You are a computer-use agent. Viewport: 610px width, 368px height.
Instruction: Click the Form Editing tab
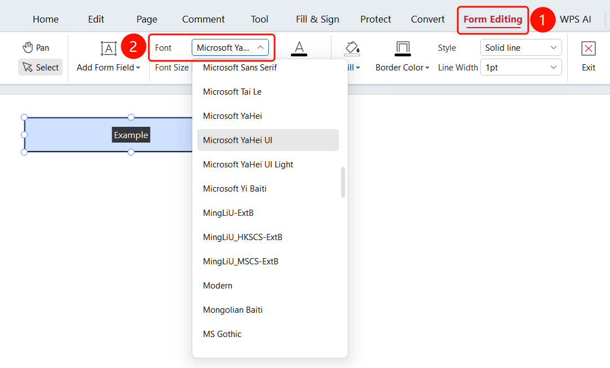[x=493, y=20]
